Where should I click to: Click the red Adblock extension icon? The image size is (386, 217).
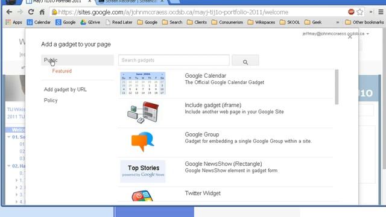(351, 12)
